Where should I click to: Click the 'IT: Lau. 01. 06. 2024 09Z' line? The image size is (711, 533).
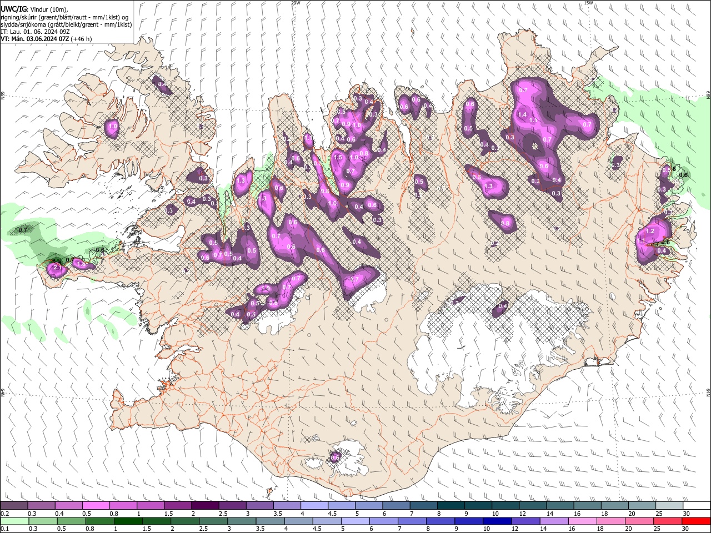point(36,32)
